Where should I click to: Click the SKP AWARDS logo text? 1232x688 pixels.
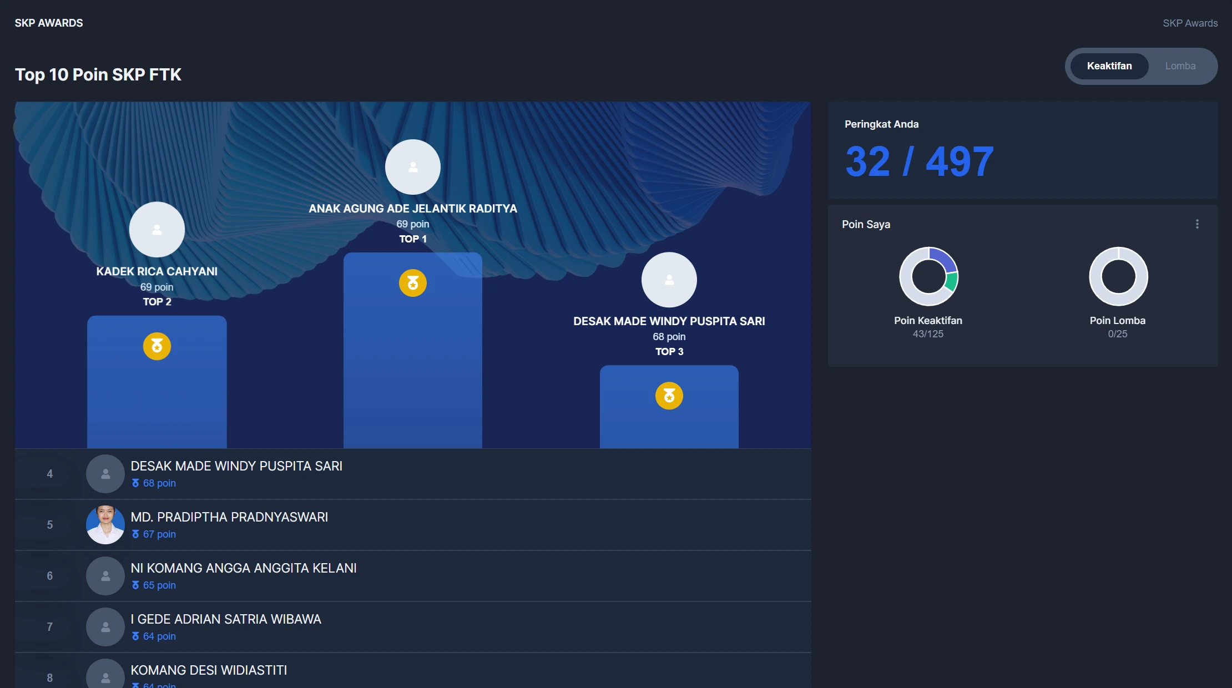click(x=48, y=23)
